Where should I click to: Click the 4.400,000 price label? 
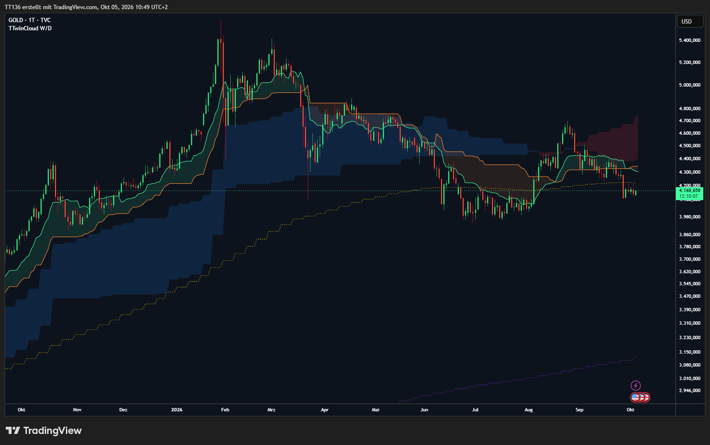tap(689, 159)
